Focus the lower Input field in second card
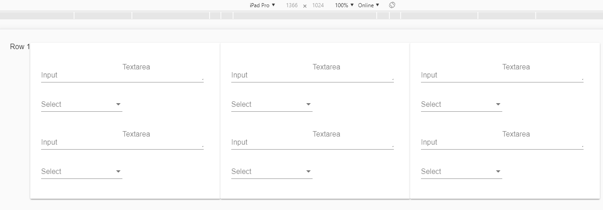The image size is (603, 210). 271,143
